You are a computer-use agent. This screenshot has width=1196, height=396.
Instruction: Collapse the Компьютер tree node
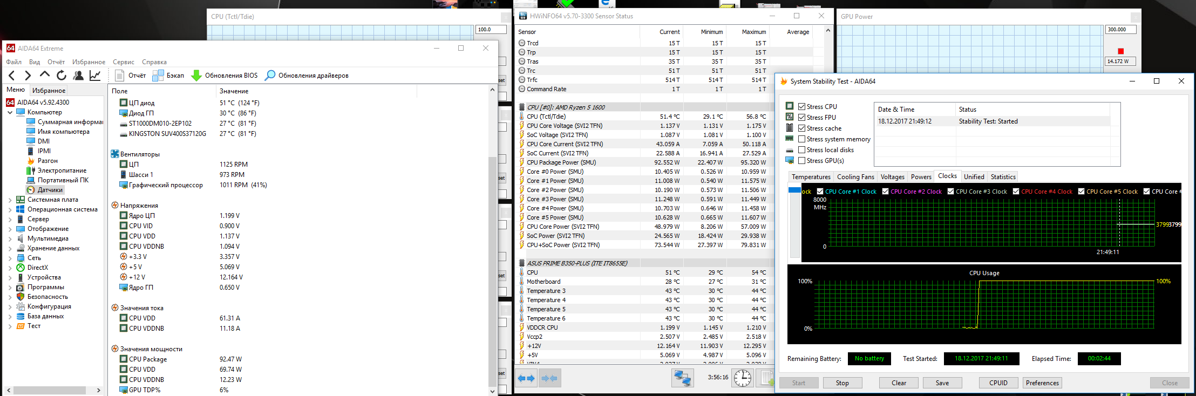pyautogui.click(x=10, y=112)
